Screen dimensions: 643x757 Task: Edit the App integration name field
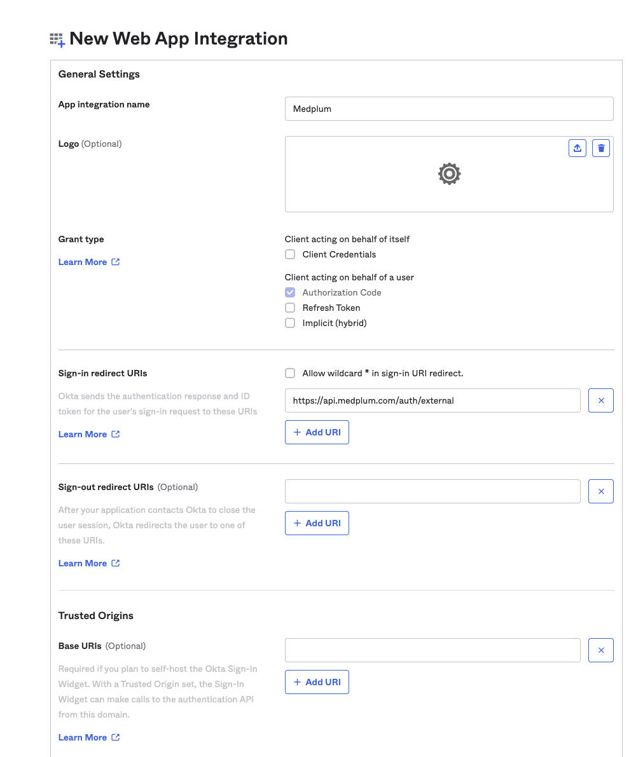[449, 108]
